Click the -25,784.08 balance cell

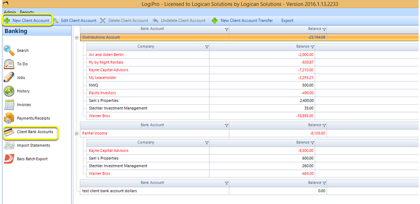[278, 37]
